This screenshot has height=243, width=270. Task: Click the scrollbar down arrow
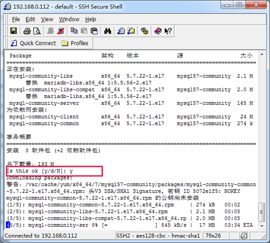pyautogui.click(x=262, y=226)
